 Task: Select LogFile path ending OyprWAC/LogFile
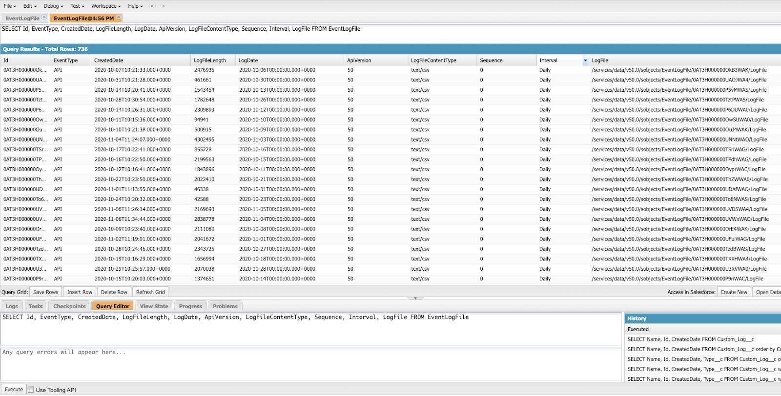(x=685, y=169)
